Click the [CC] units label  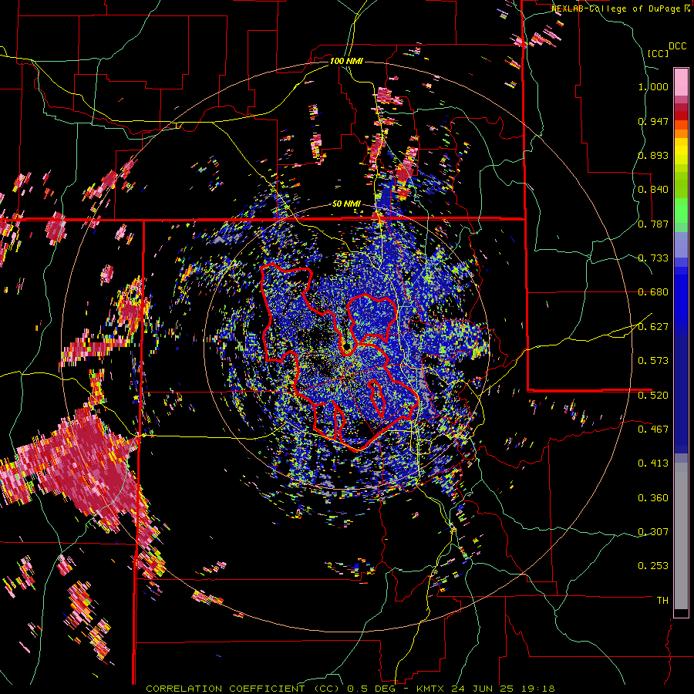point(658,53)
